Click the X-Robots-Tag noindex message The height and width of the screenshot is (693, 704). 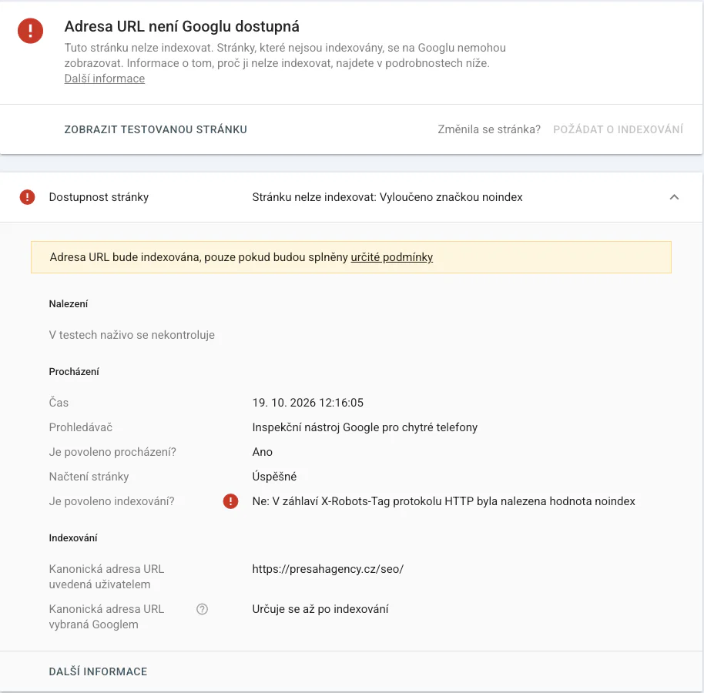[444, 501]
